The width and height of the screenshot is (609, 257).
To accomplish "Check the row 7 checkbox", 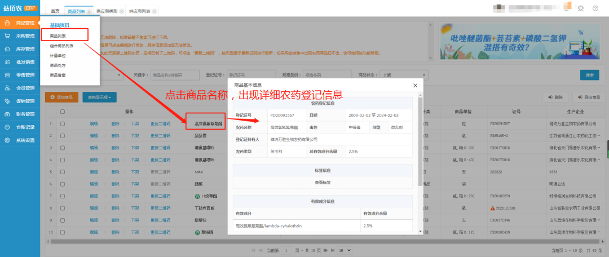I will click(63, 196).
